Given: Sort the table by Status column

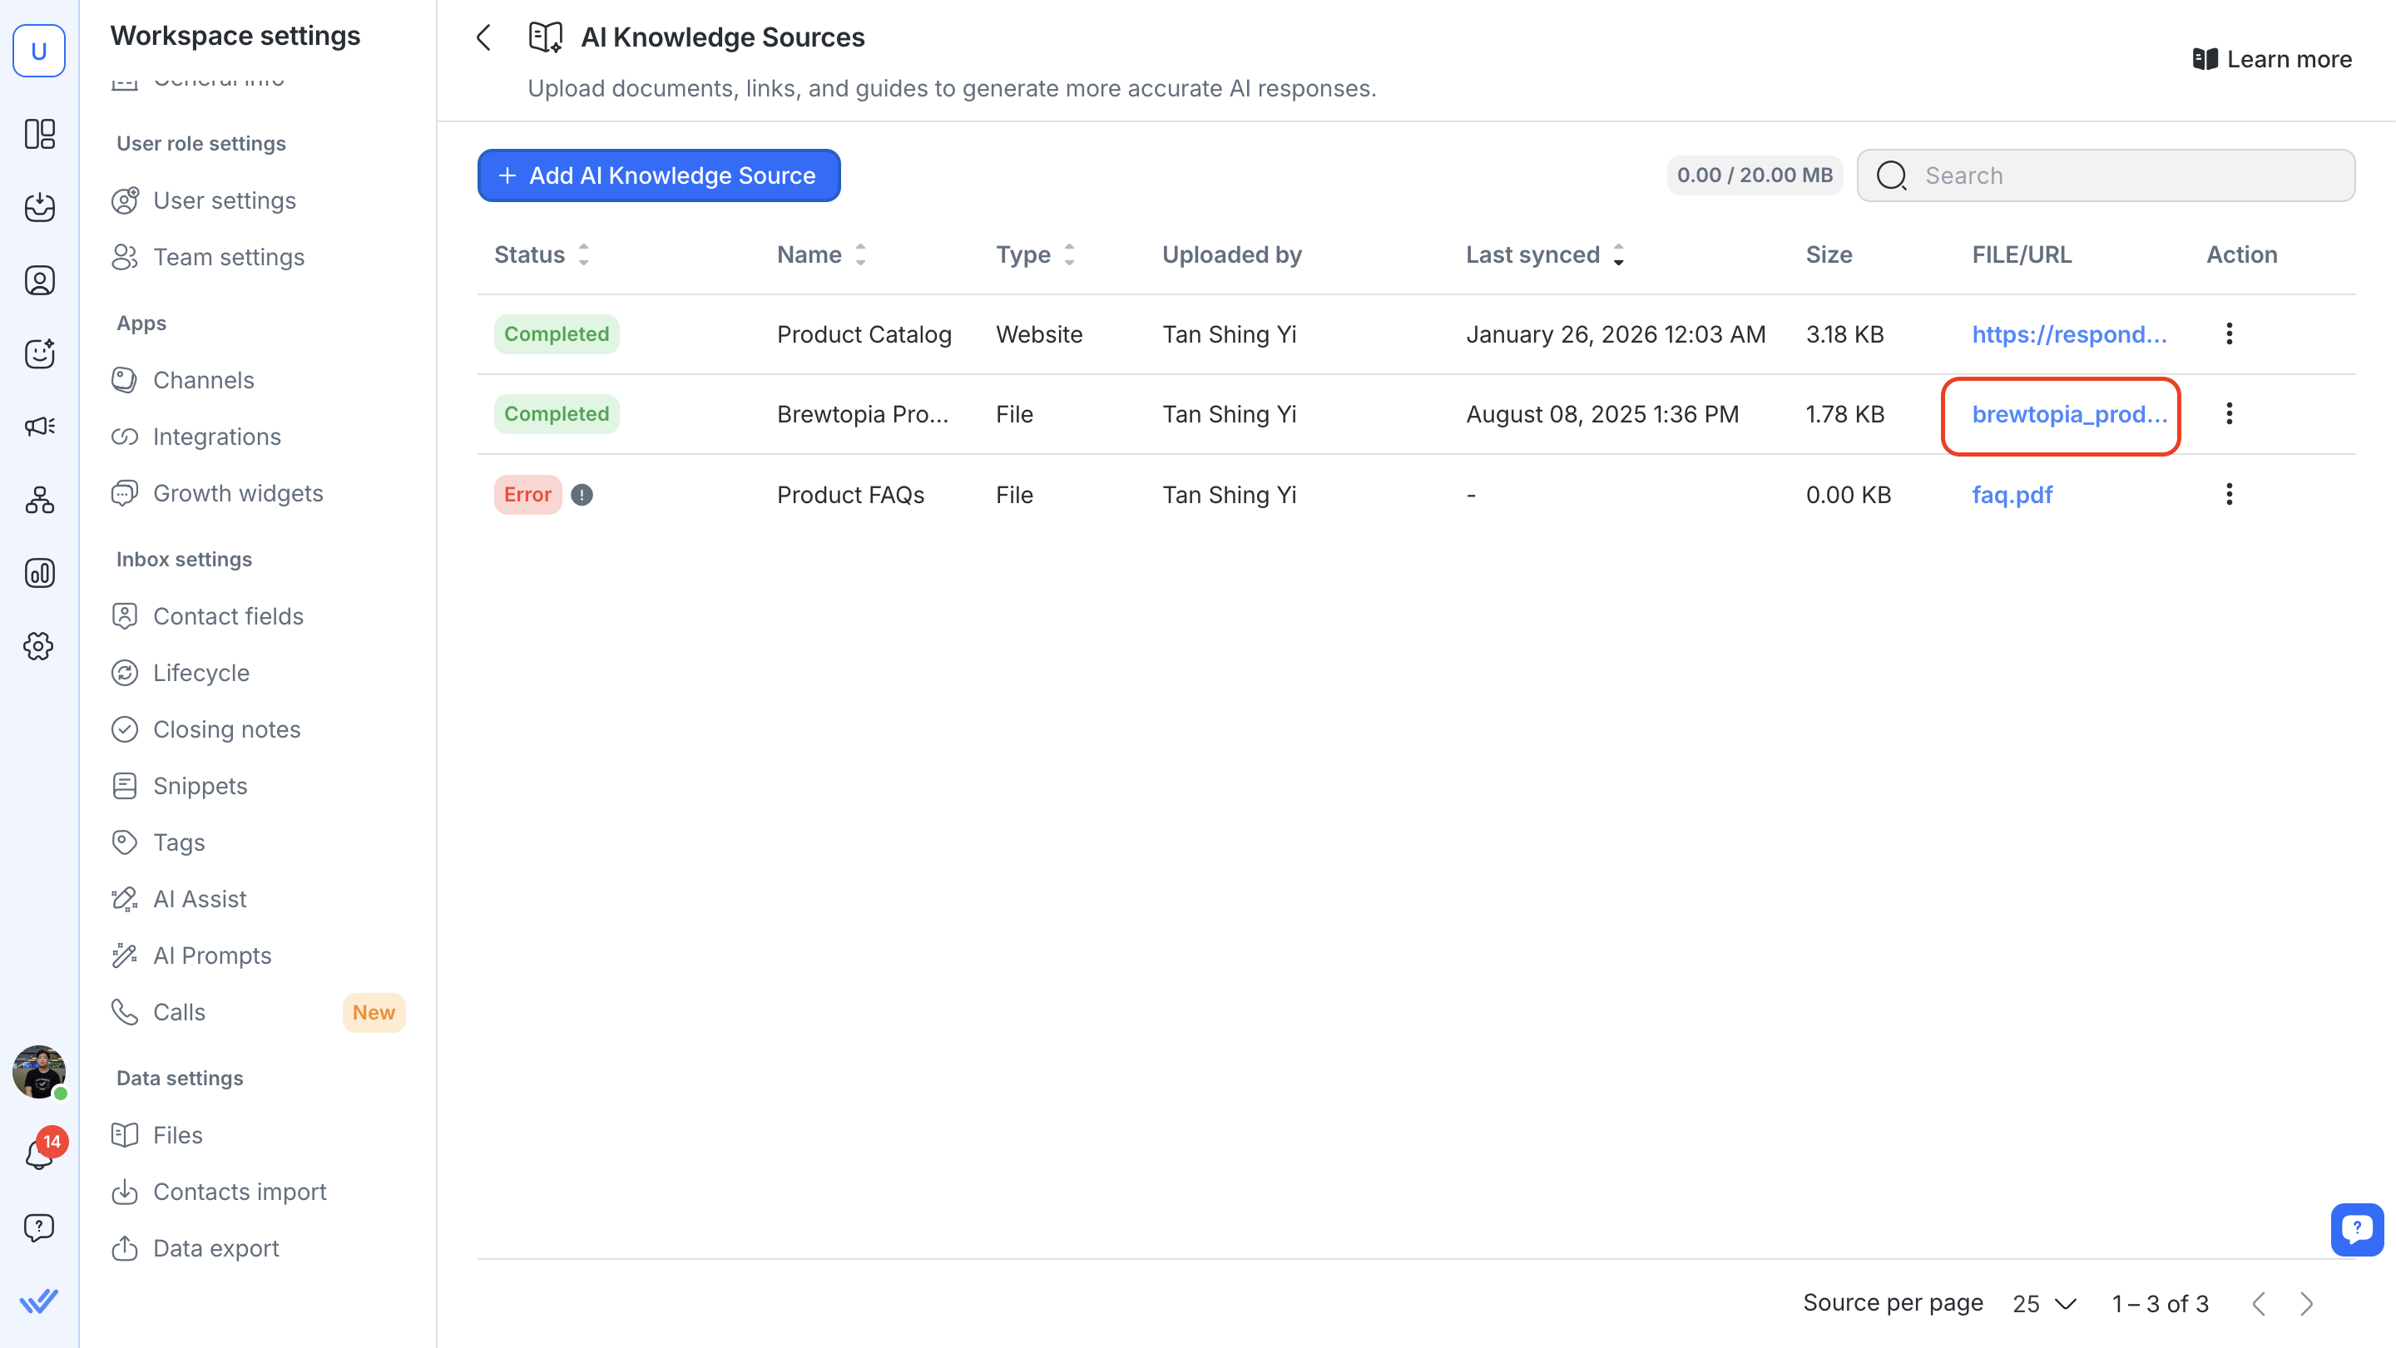Looking at the screenshot, I should click(583, 254).
